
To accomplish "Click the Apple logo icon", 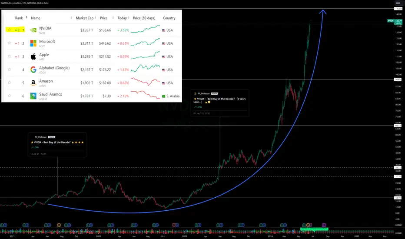I will (33, 56).
